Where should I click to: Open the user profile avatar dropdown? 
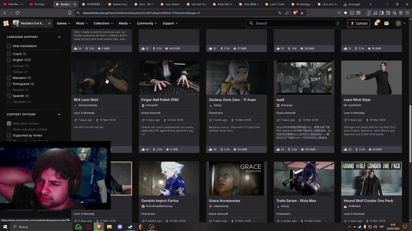pos(400,23)
